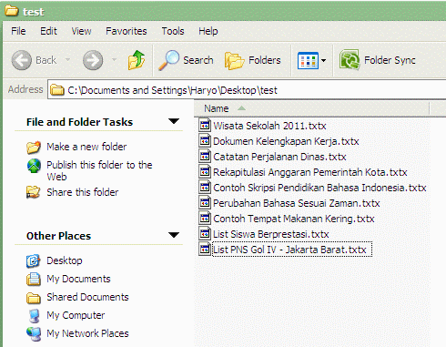Screen dimensions: 446x347
Task: Click the address bar folder icon
Action: (57, 90)
